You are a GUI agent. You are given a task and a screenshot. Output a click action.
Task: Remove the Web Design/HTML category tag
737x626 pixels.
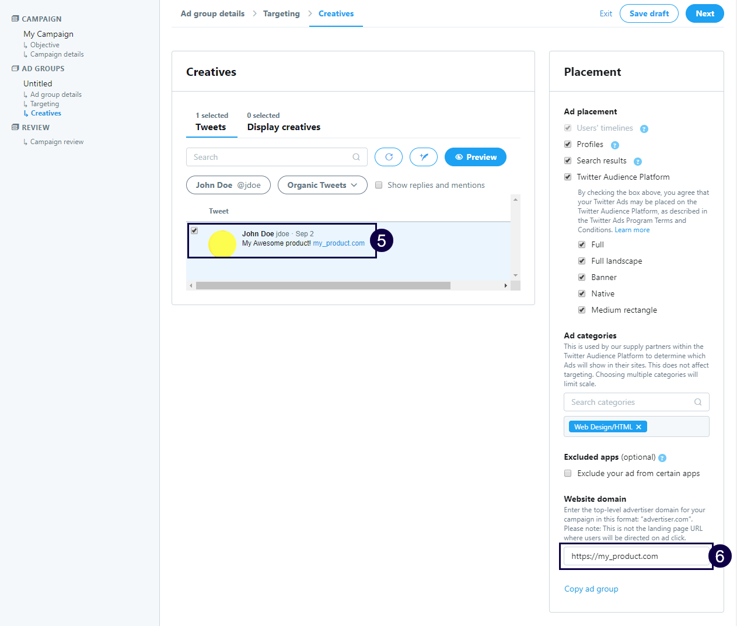tap(638, 427)
